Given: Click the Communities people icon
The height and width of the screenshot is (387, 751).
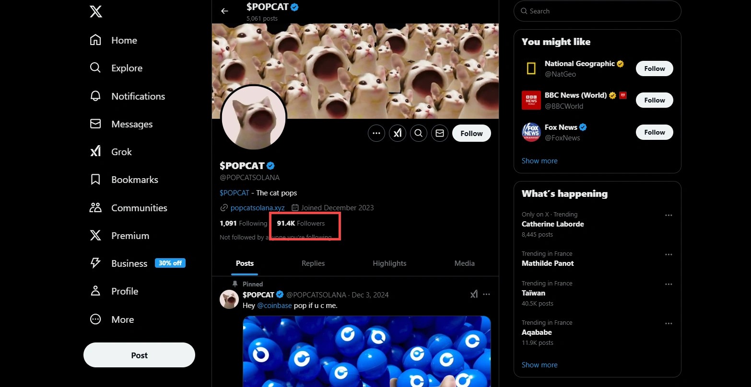Looking at the screenshot, I should coord(95,208).
